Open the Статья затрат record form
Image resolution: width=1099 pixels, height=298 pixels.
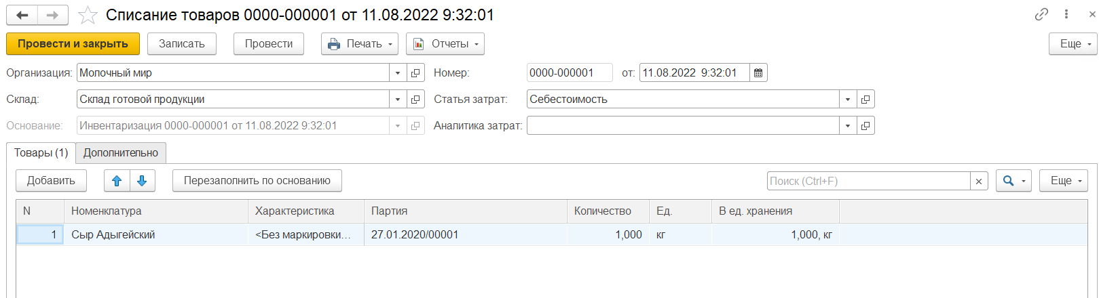point(865,99)
